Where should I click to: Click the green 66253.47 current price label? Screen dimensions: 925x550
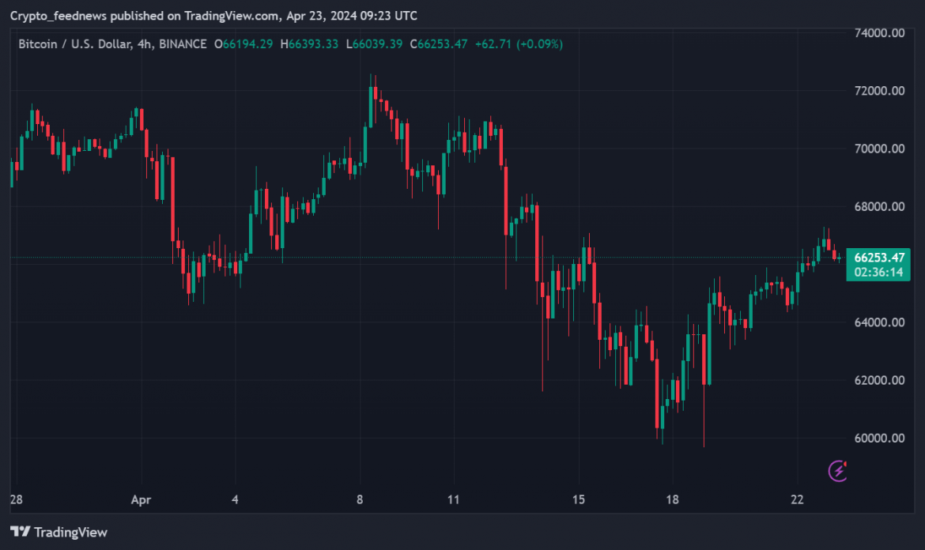[x=878, y=257]
